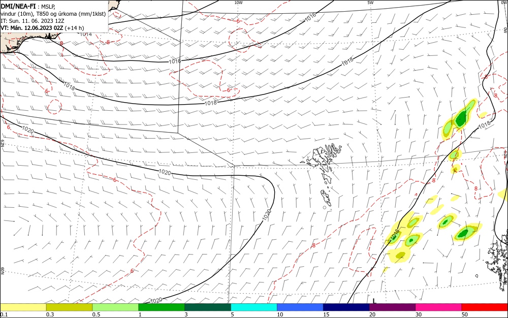Click the legend value 50

tap(465, 314)
